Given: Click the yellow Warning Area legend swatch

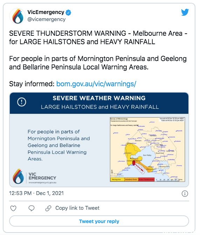Looking at the screenshot, I should pyautogui.click(x=117, y=179).
